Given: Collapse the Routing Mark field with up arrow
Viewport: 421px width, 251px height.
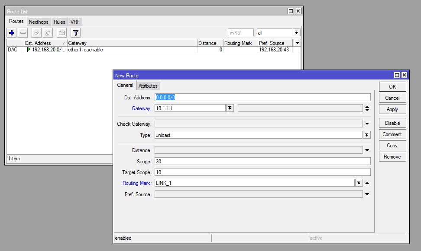Looking at the screenshot, I should coord(367,183).
